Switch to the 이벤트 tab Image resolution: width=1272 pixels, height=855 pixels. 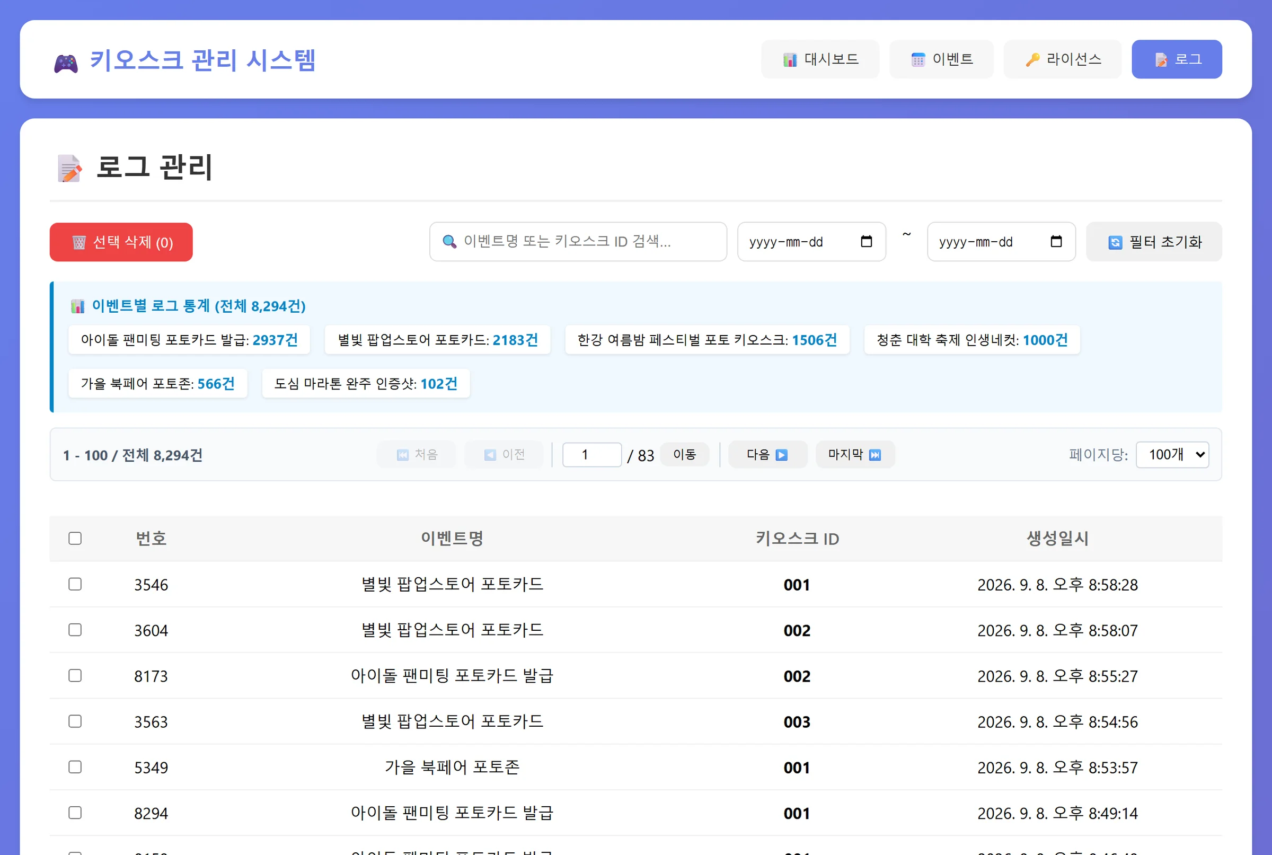941,59
